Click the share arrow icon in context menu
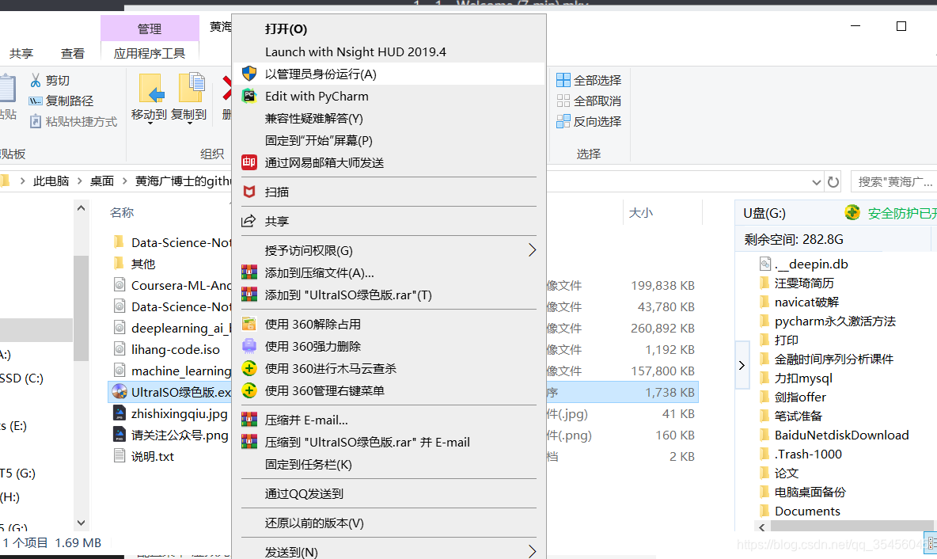 pyautogui.click(x=248, y=221)
